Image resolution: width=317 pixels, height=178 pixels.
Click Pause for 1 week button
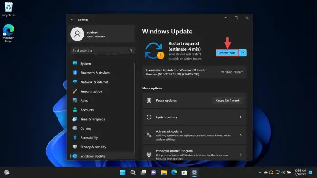tap(227, 100)
